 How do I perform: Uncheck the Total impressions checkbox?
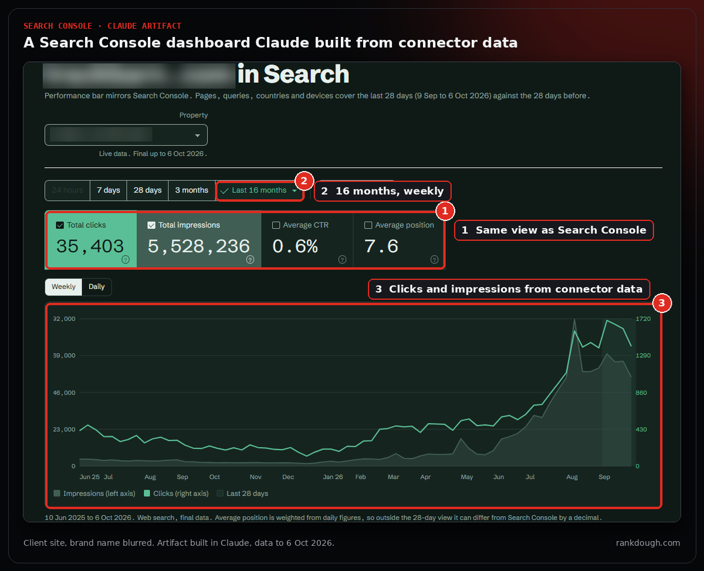point(151,225)
